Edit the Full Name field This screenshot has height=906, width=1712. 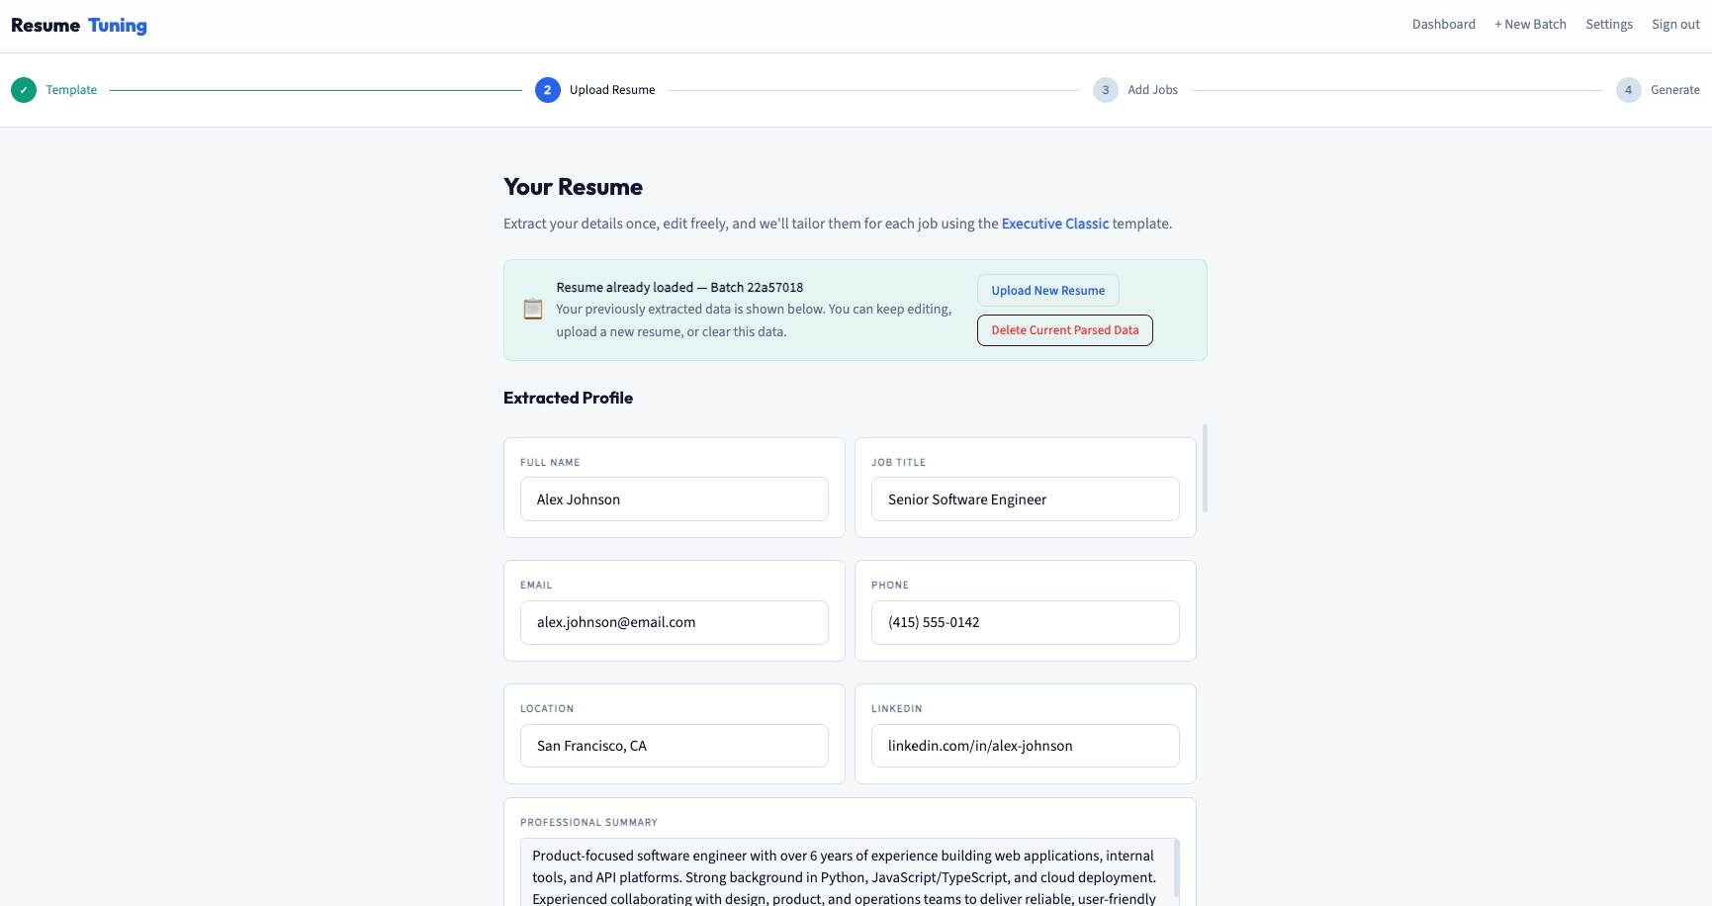674,499
